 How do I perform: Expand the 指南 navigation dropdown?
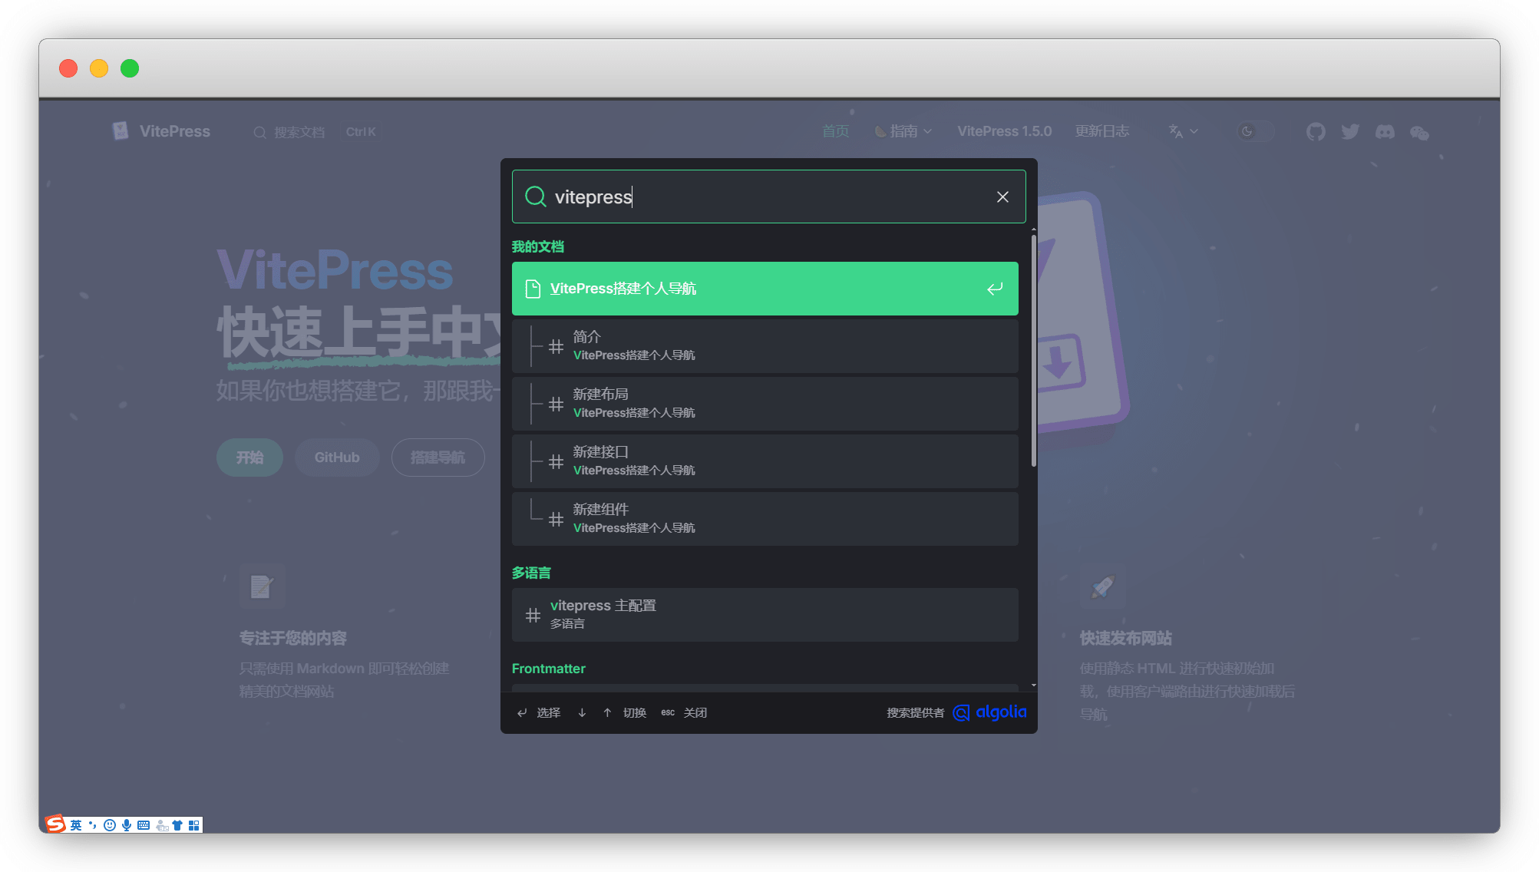(904, 131)
